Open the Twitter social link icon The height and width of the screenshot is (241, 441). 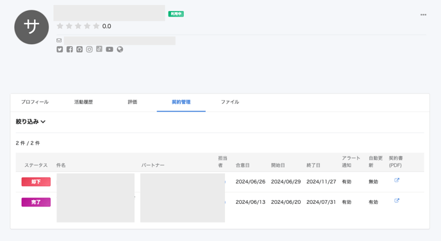(x=60, y=49)
